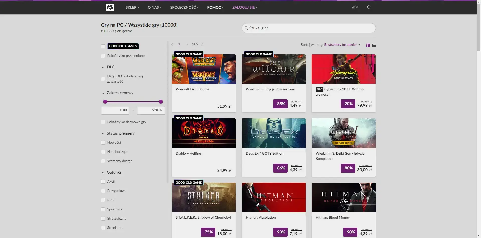Enable Pokaż tylko darmowe gry checkbox
The height and width of the screenshot is (238, 481).
tap(103, 122)
